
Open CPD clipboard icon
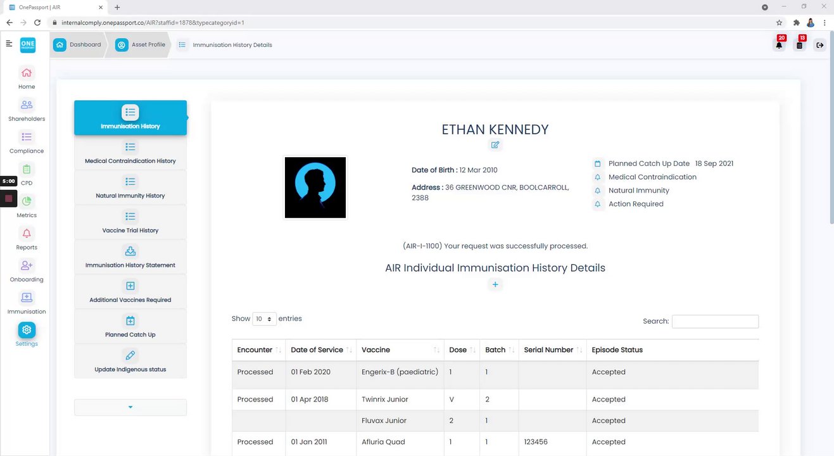coord(27,169)
